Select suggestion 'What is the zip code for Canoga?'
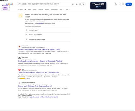 pos(48,39)
